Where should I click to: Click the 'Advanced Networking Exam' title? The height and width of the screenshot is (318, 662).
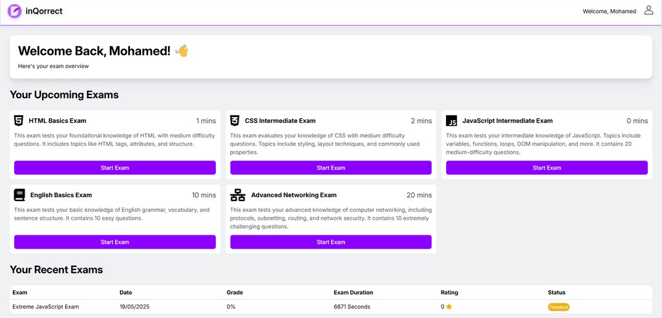point(294,195)
